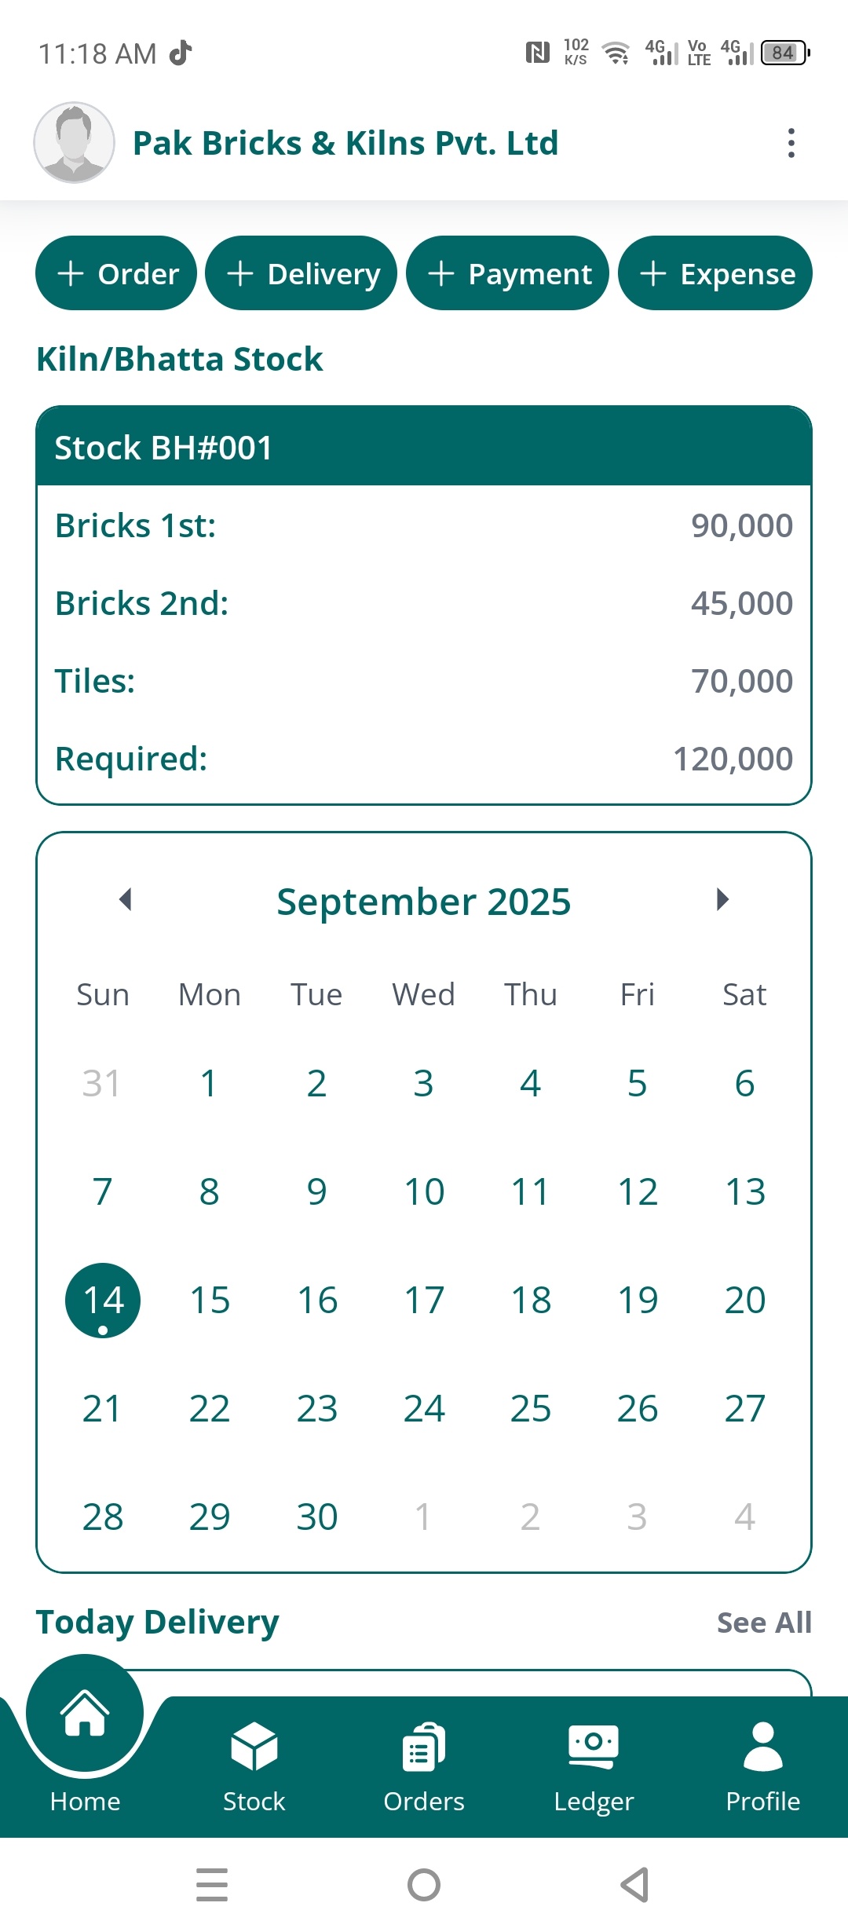Tap Android back navigation button
The width and height of the screenshot is (848, 1932).
634,1885
